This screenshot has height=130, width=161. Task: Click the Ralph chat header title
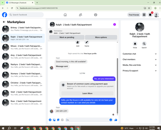74,25
